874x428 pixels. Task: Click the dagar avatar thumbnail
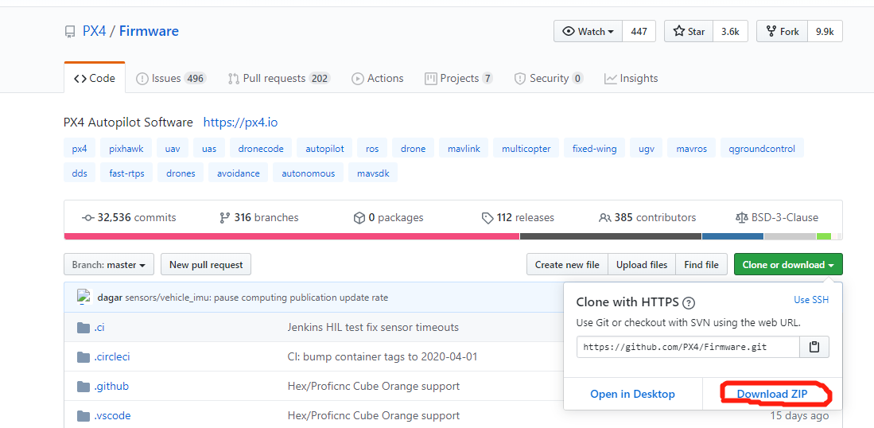(84, 297)
